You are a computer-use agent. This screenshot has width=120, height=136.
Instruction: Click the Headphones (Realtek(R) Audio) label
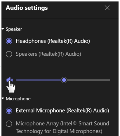click(53, 41)
